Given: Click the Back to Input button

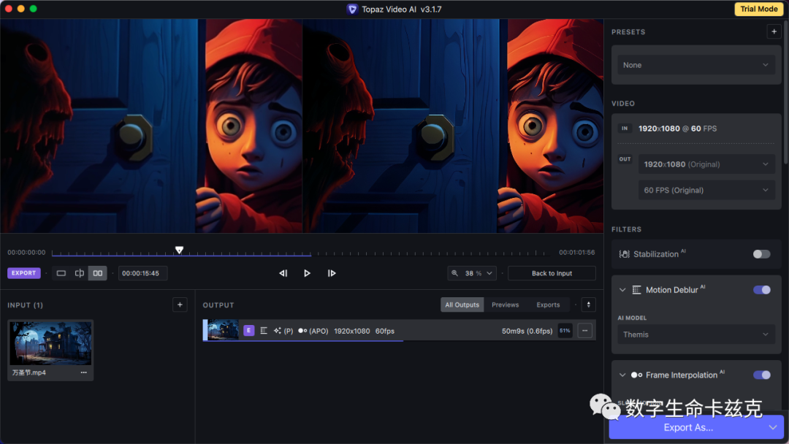Looking at the screenshot, I should coord(552,273).
